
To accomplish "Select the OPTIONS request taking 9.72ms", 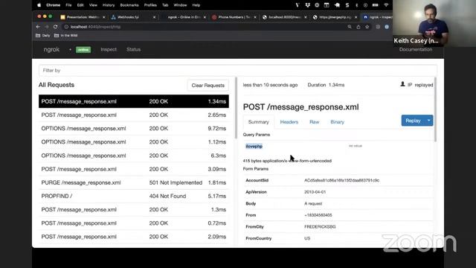I will 134,129.
